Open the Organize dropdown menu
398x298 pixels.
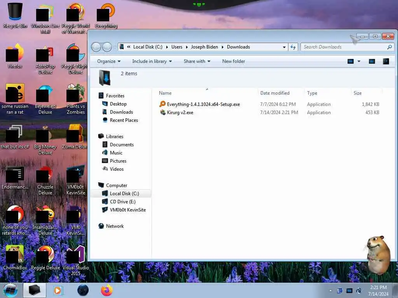109,61
